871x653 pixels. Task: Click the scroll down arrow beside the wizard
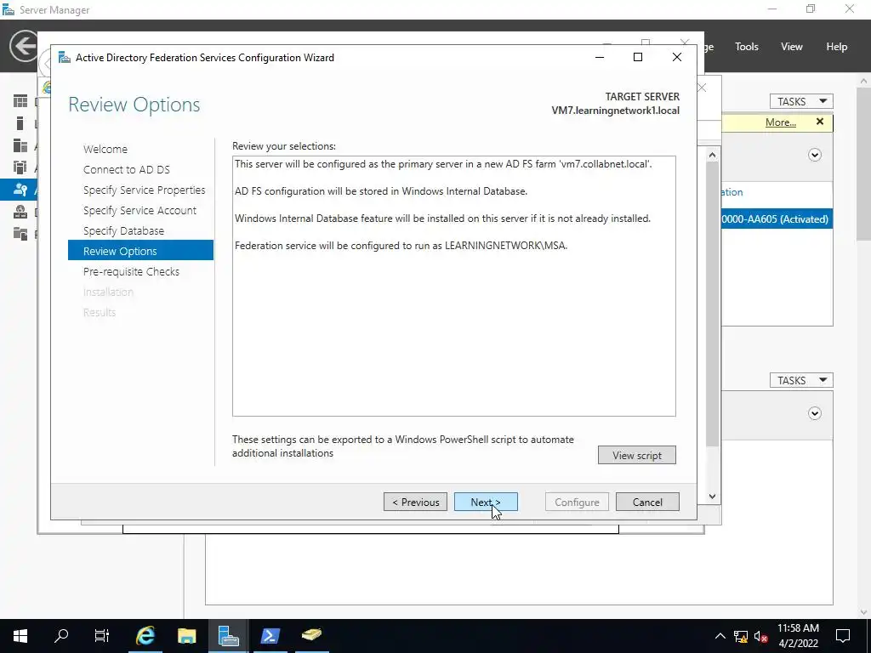[x=713, y=497]
